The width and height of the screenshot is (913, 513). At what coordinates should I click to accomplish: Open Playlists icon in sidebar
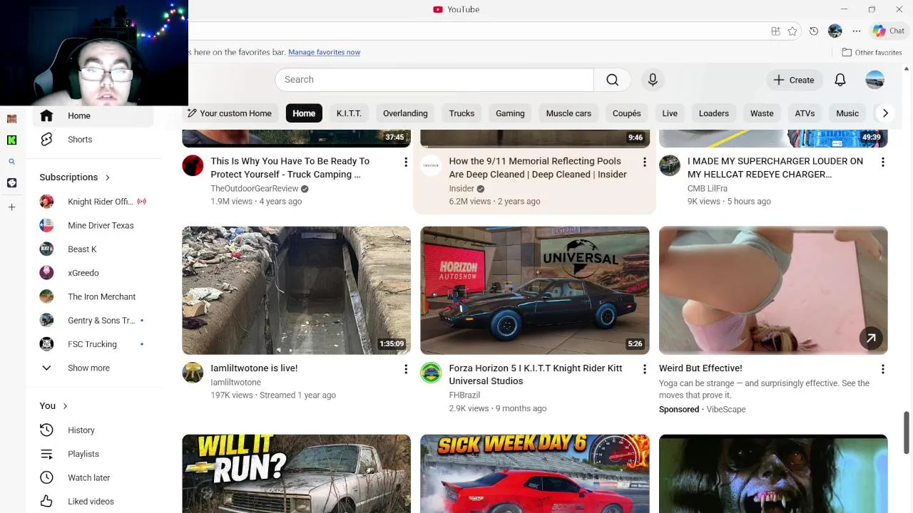pyautogui.click(x=46, y=454)
